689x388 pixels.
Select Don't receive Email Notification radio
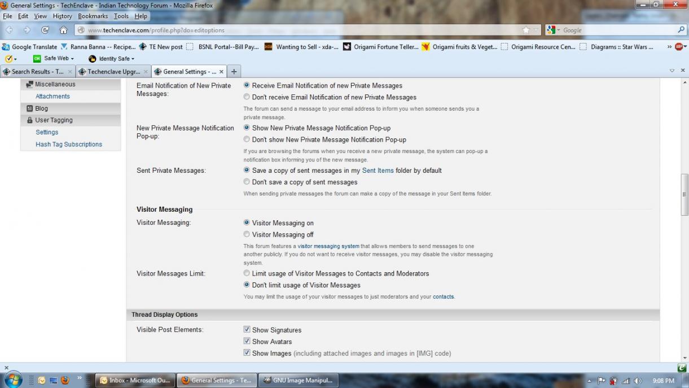(x=247, y=97)
